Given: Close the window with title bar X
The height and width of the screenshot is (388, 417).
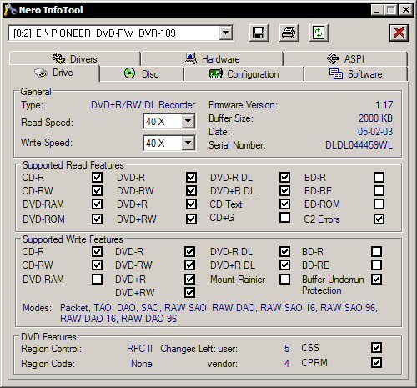Looking at the screenshot, I should click(406, 10).
